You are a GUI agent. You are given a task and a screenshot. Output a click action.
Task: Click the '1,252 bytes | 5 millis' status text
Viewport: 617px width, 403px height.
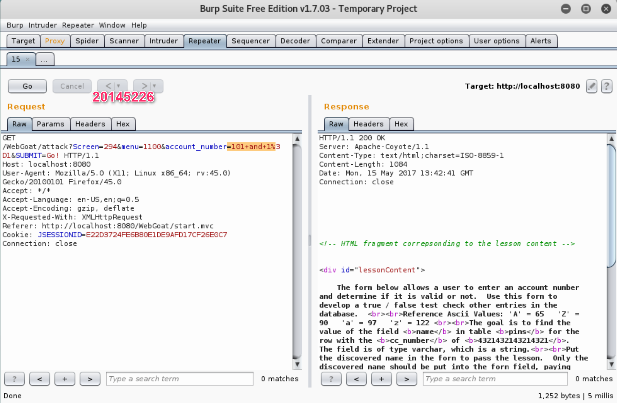coord(575,396)
